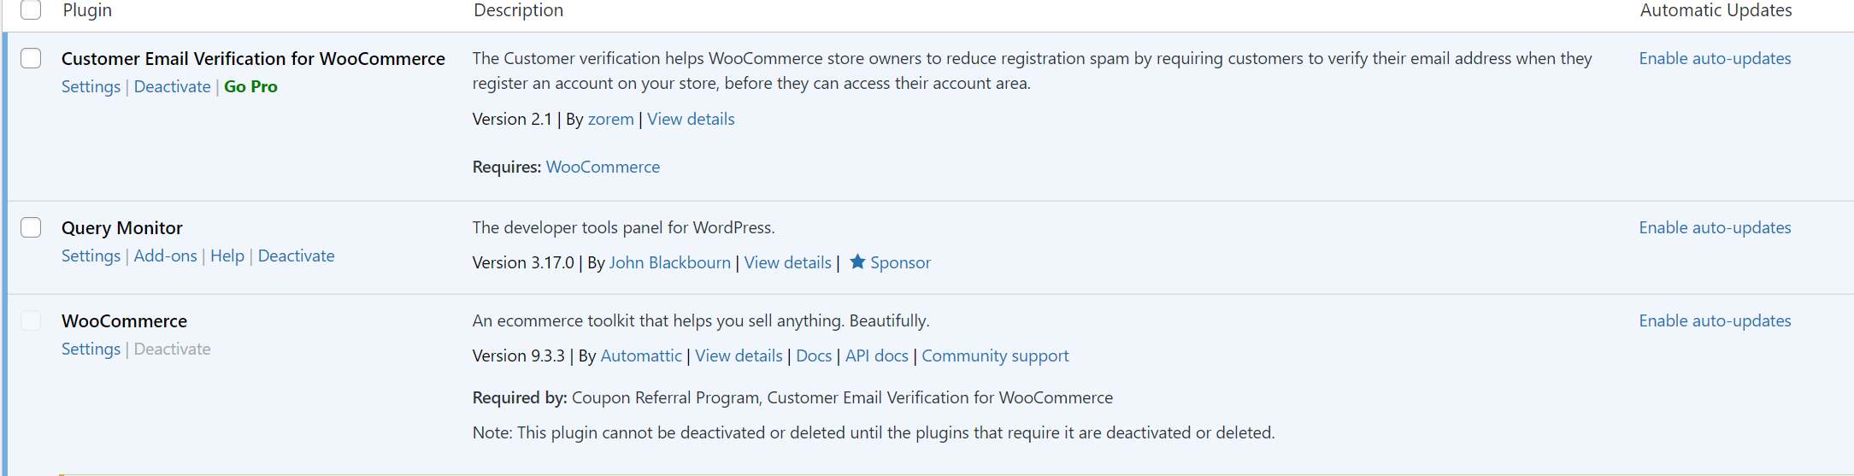
Task: Check the Customer Email Verification plugin checkbox
Action: (31, 58)
